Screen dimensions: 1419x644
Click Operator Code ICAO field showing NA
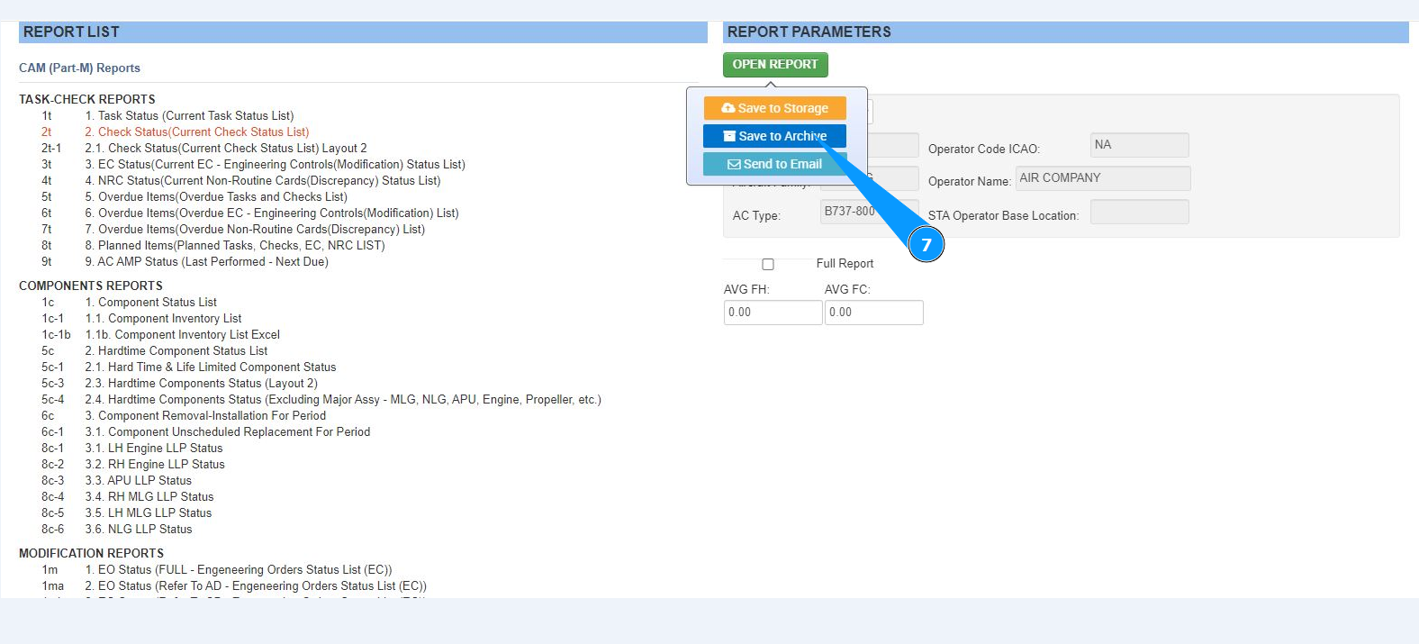[1139, 145]
